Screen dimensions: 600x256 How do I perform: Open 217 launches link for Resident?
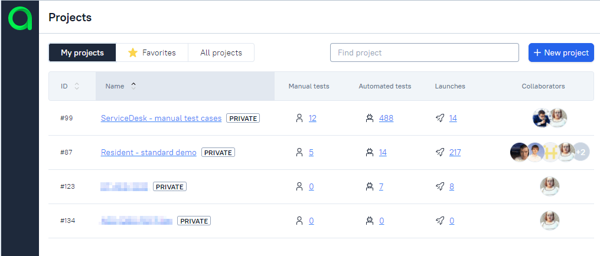coord(455,152)
